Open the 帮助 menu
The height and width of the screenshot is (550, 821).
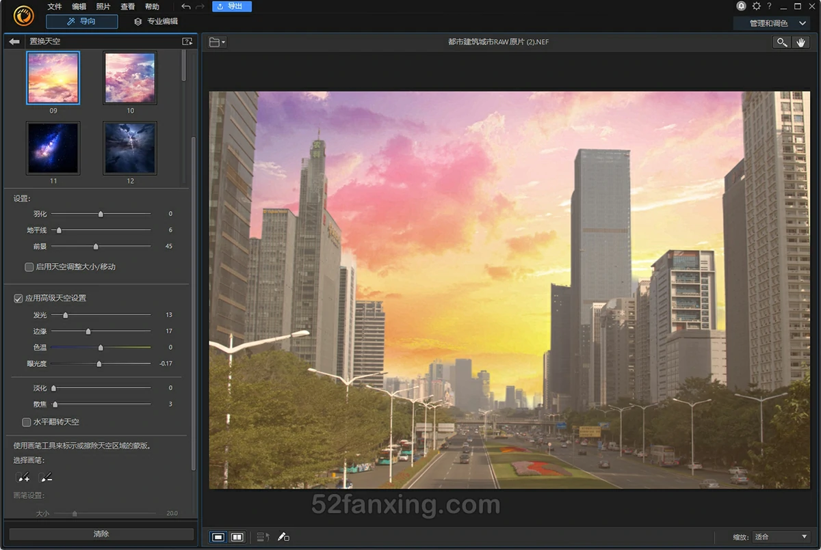(152, 6)
